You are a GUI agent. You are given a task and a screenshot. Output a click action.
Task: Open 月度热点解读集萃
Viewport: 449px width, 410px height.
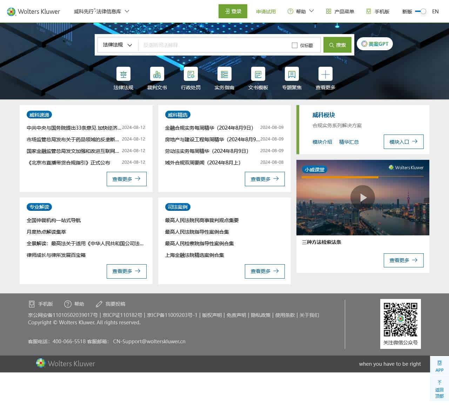[x=46, y=232]
